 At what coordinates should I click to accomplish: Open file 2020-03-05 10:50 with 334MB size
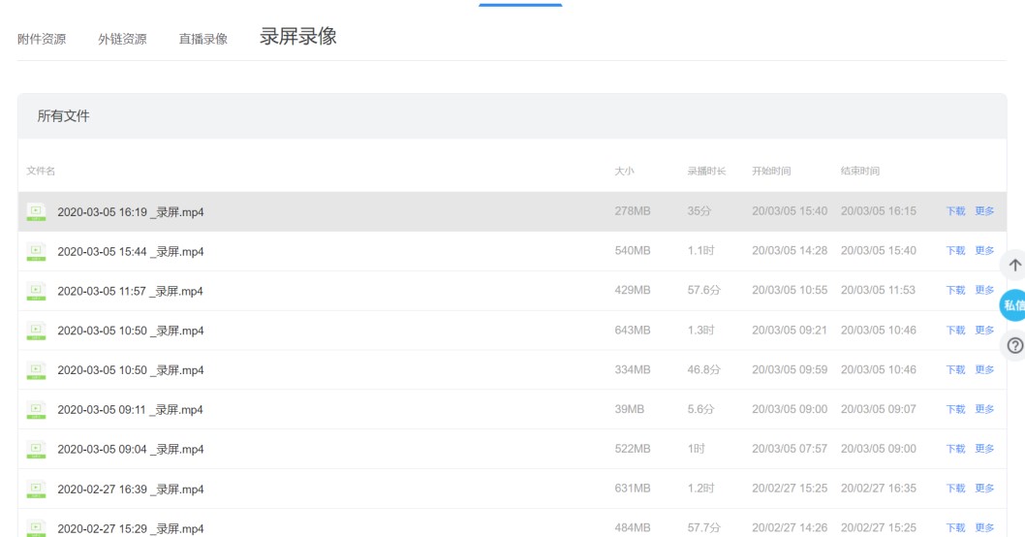coord(130,370)
